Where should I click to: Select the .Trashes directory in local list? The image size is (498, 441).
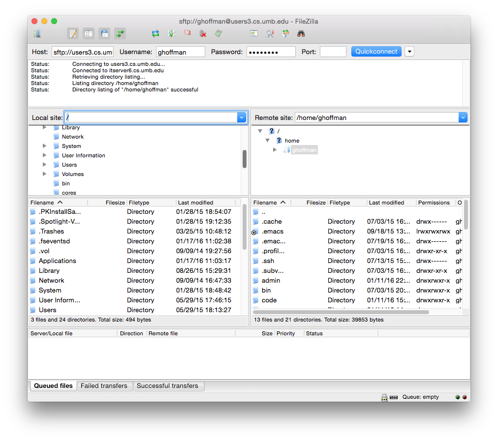[135, 231]
